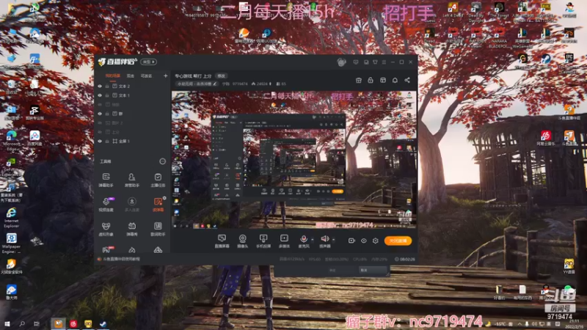Open the mode pill beside the app logo
Image resolution: width=587 pixels, height=330 pixels.
coord(149,62)
